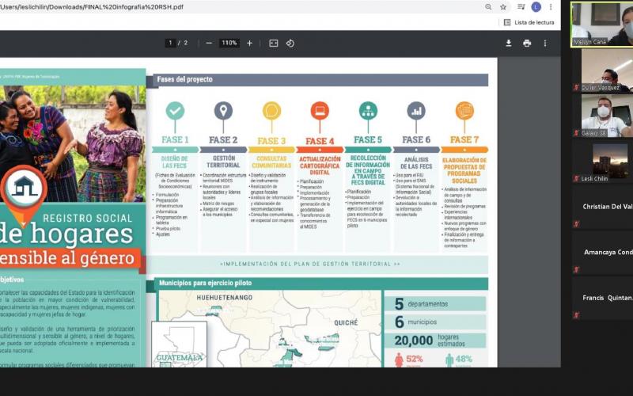Print the PDF document
This screenshot has height=396, width=633.
click(x=527, y=43)
